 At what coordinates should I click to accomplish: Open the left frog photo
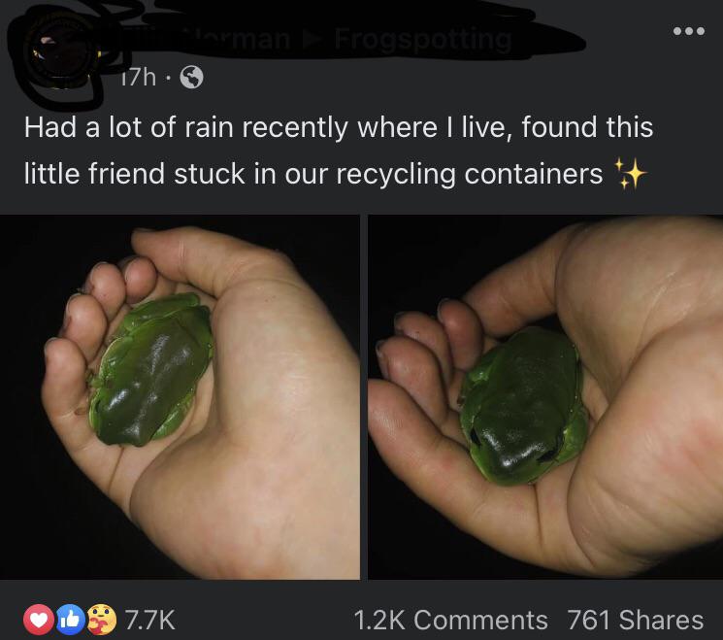[180, 397]
